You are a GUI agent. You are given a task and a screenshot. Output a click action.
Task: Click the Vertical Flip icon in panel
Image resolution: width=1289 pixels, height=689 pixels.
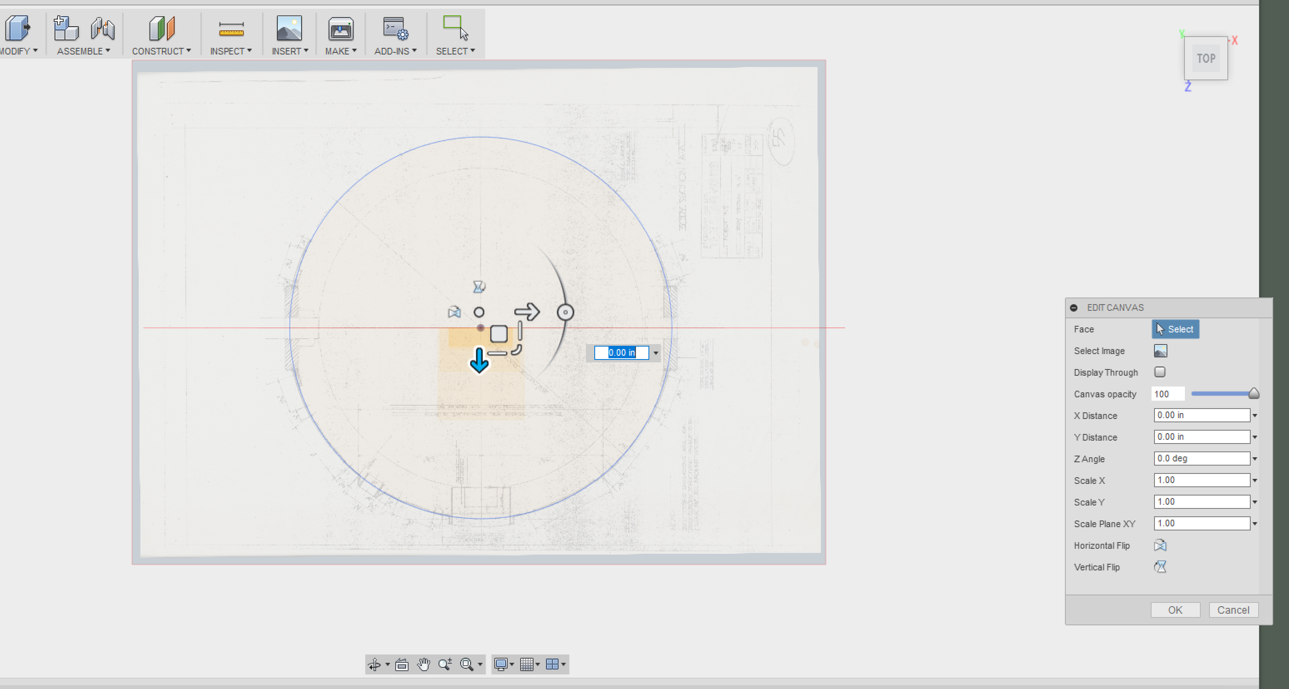pyautogui.click(x=1160, y=567)
